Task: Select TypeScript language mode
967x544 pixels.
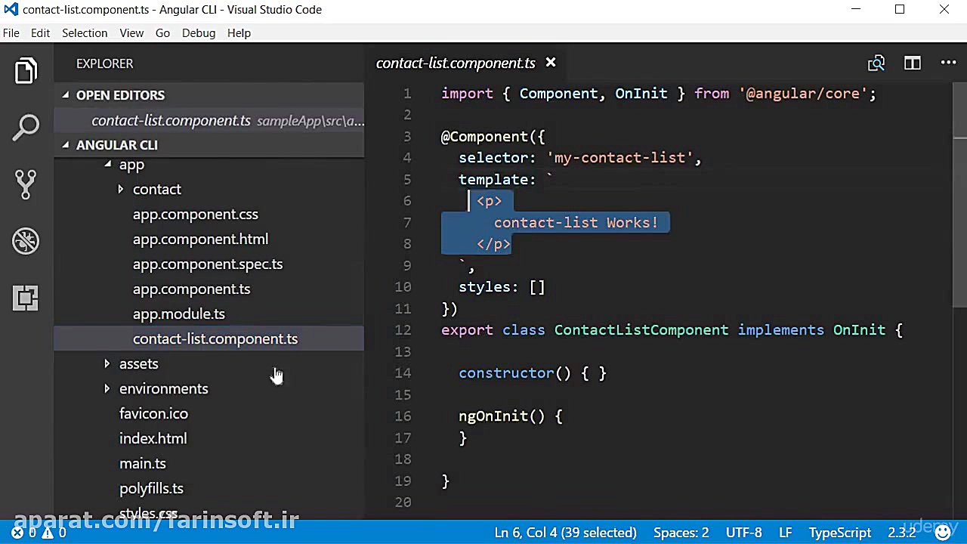Action: pos(840,533)
